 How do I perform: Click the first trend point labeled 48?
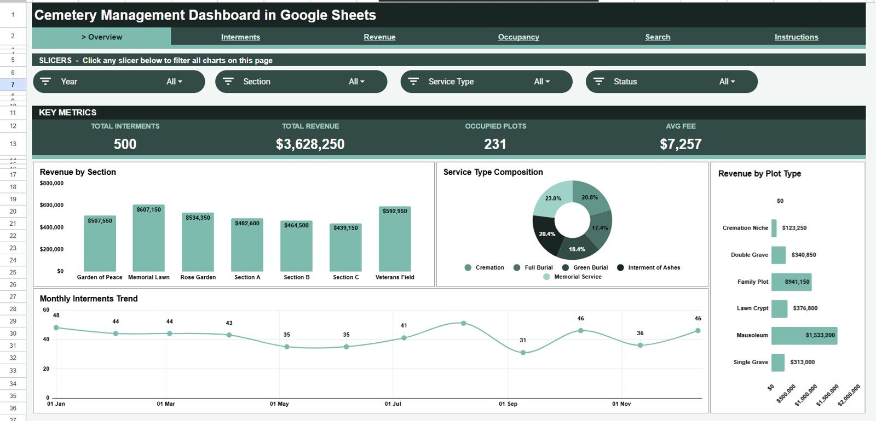pos(56,328)
